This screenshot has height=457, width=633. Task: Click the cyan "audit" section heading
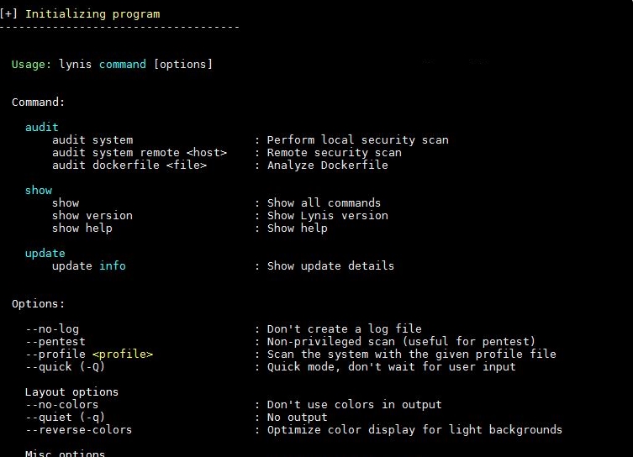(42, 127)
